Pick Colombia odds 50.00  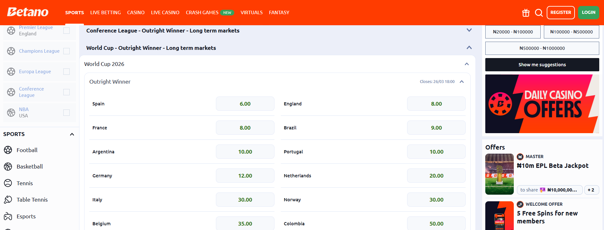pos(436,223)
